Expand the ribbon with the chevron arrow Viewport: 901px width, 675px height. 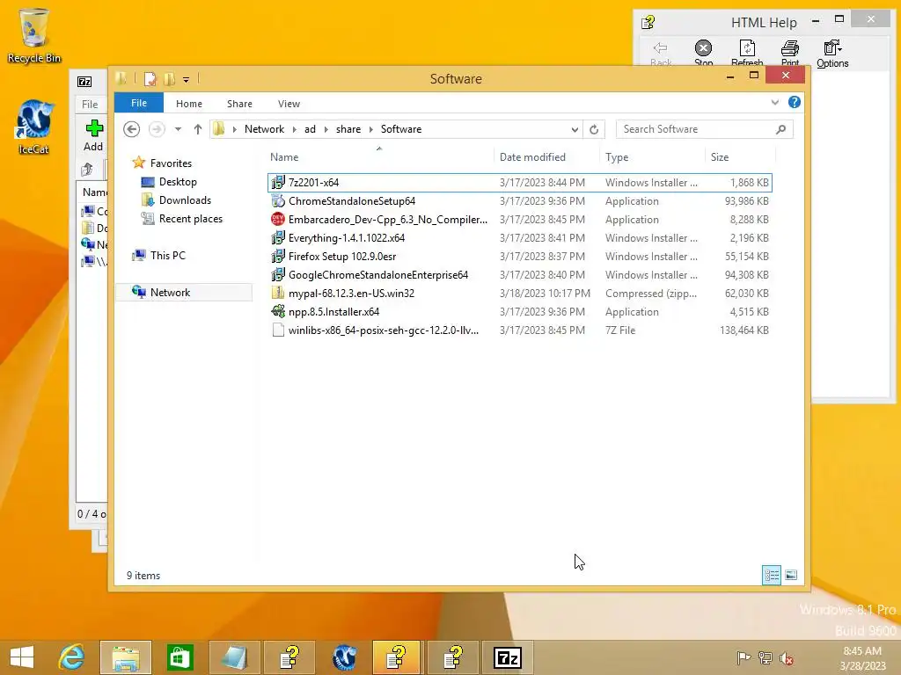coord(774,102)
